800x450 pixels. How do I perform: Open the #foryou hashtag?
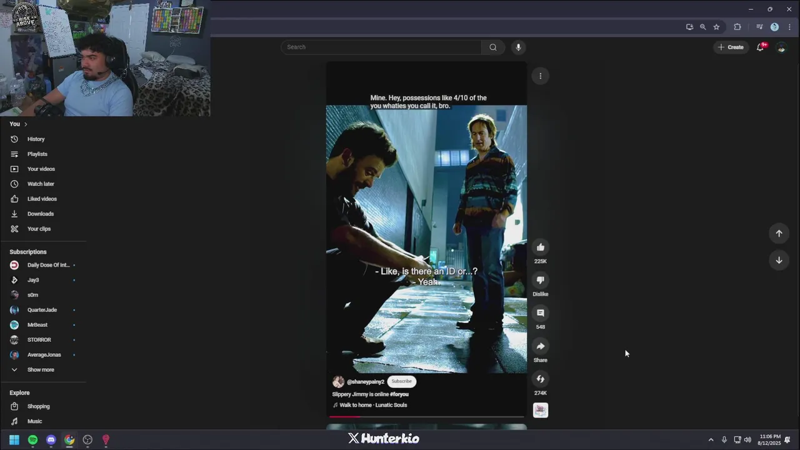(399, 394)
